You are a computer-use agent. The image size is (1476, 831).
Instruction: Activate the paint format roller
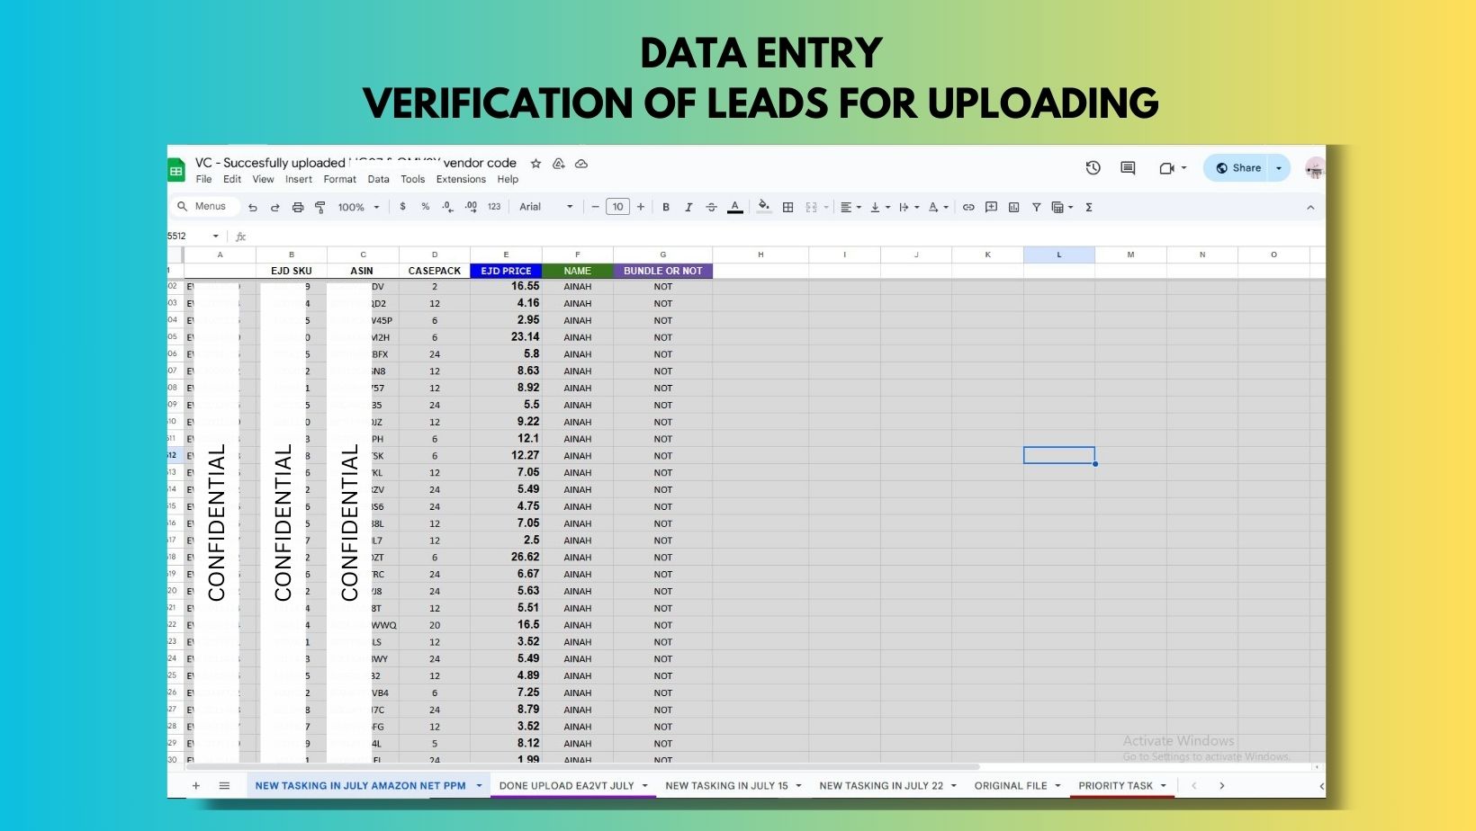(x=319, y=208)
